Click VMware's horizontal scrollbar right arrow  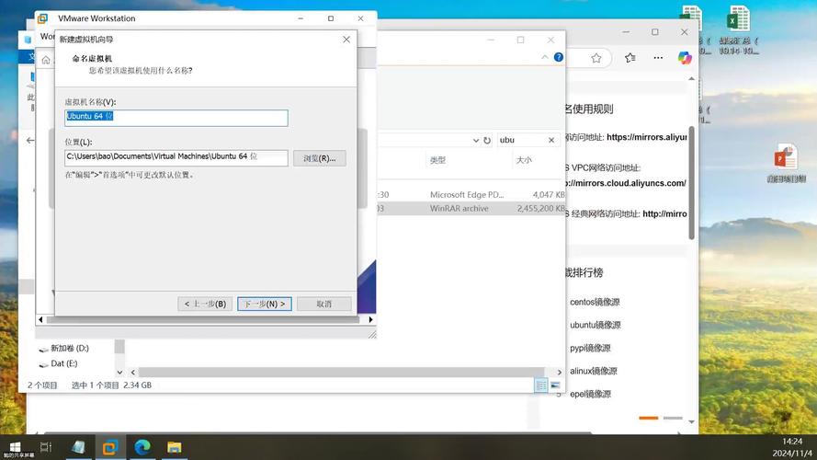click(370, 319)
